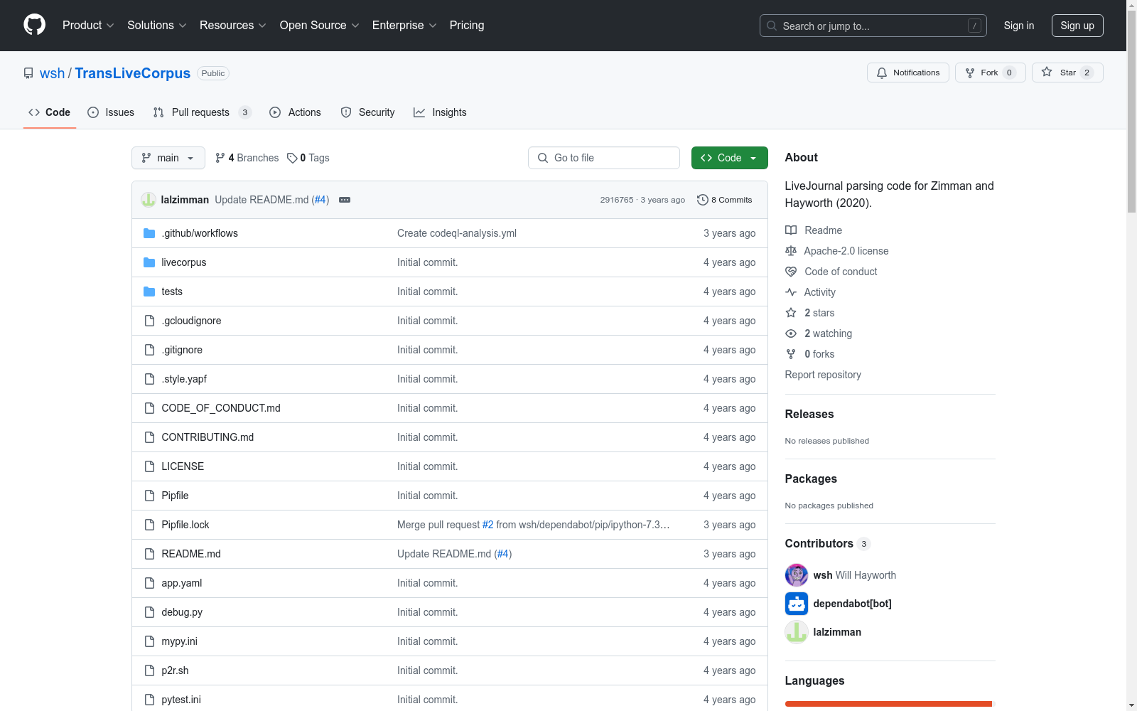The width and height of the screenshot is (1137, 711).
Task: Click the Code of conduct heart icon
Action: [791, 272]
